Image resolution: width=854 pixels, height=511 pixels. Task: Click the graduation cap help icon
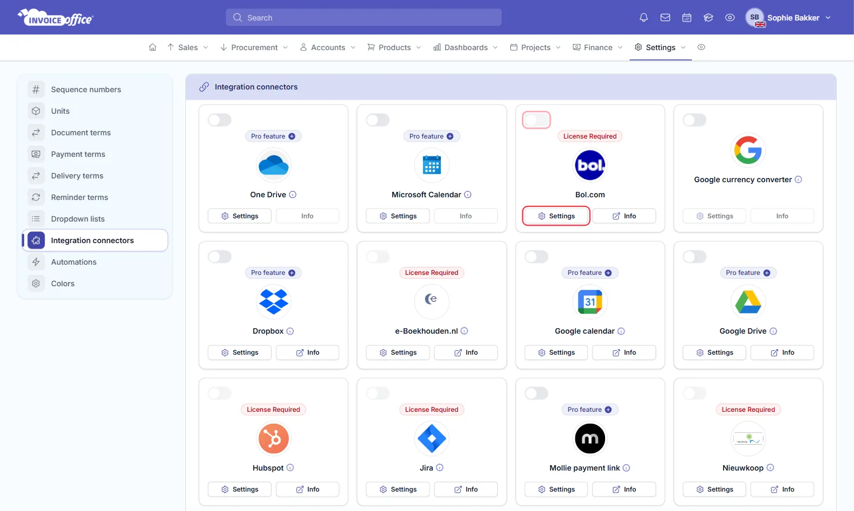point(709,18)
